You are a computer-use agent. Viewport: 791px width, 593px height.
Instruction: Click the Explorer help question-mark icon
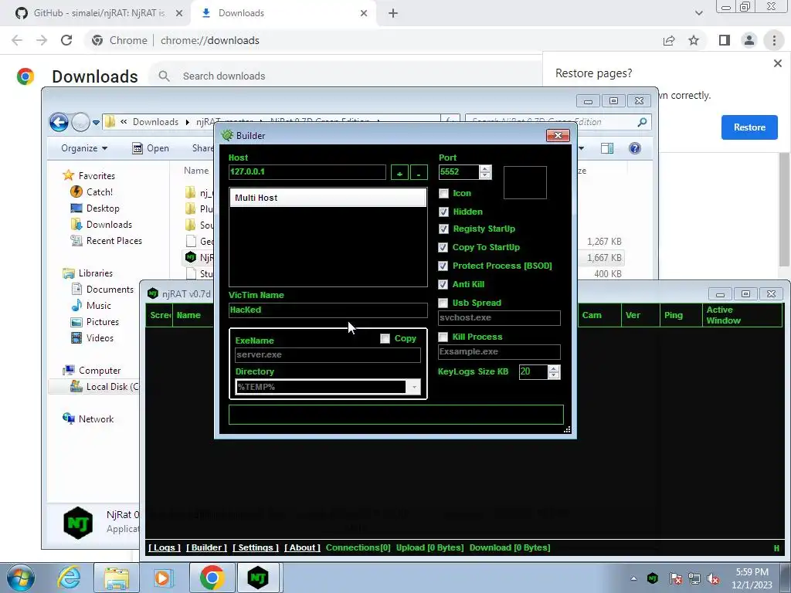(x=635, y=148)
